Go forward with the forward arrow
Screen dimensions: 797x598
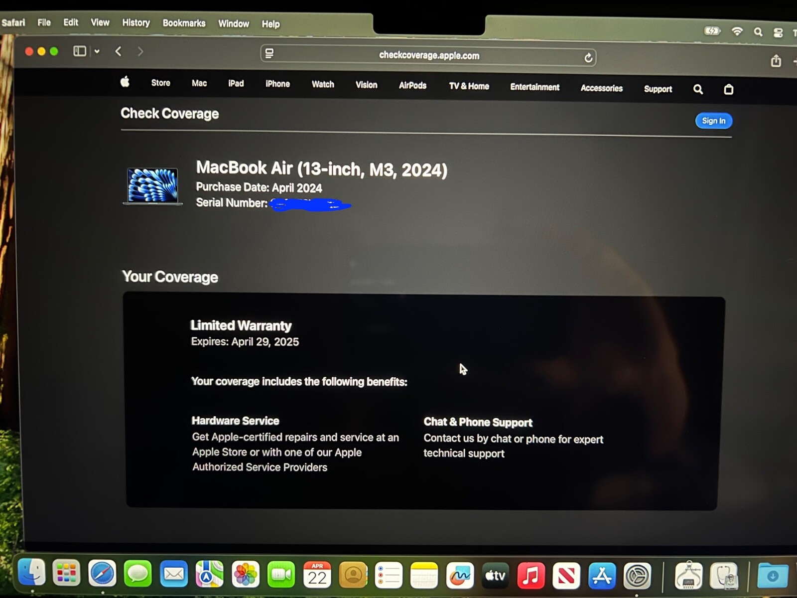[x=140, y=51]
